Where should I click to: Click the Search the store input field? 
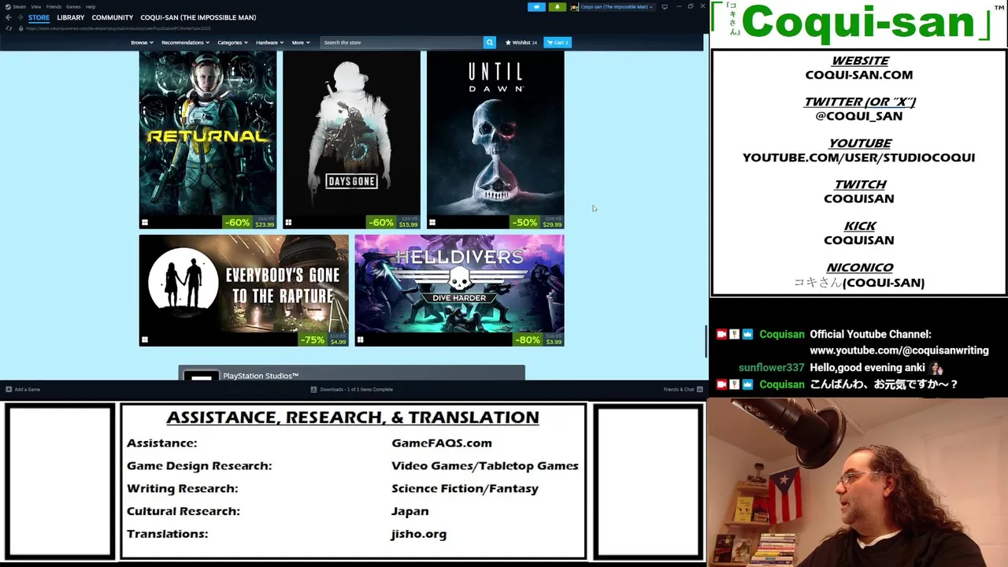[x=401, y=43]
